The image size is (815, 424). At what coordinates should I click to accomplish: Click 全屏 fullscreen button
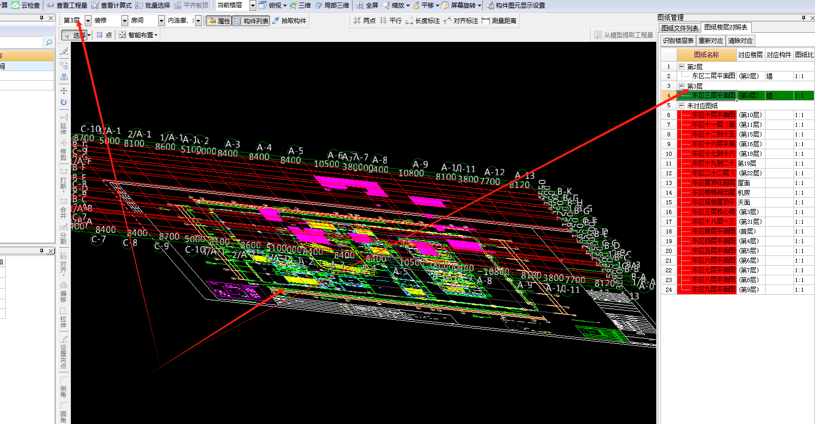point(367,5)
